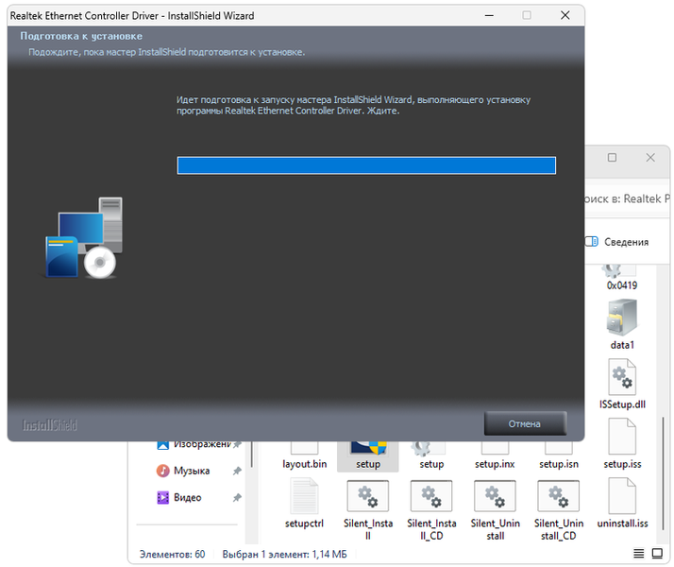This screenshot has height=567, width=674.
Task: Switch Explorer to large icons view icon
Action: click(657, 554)
